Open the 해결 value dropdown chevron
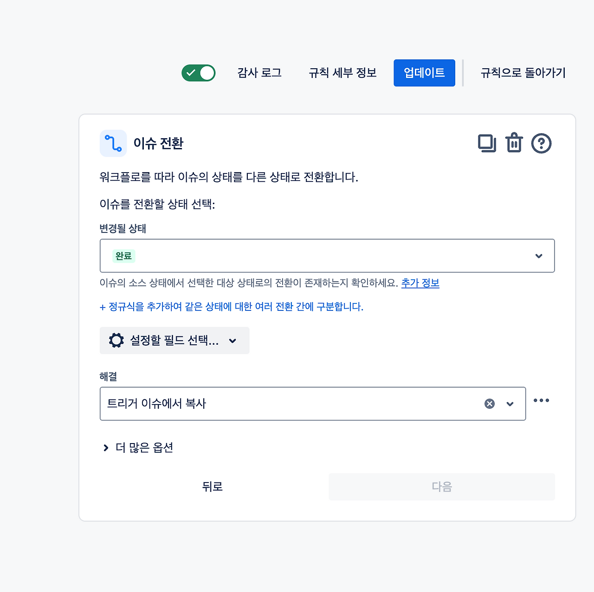Image resolution: width=594 pixels, height=592 pixels. click(x=510, y=404)
